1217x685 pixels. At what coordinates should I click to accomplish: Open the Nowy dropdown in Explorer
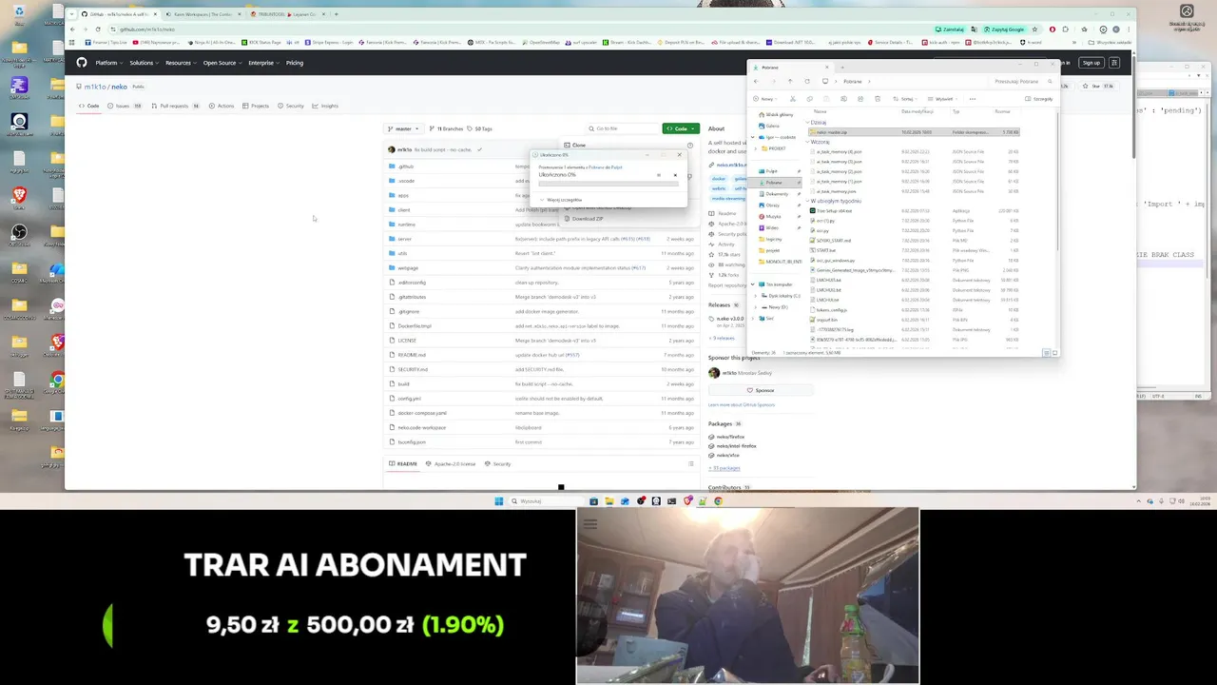[x=764, y=98]
